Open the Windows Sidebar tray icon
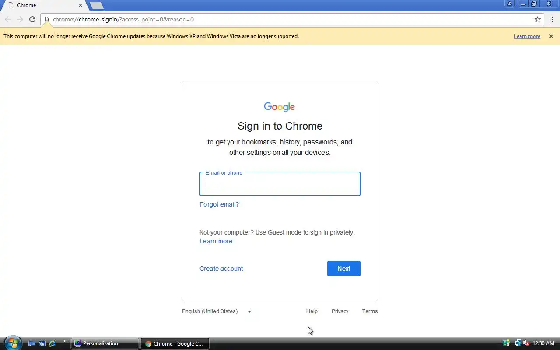Screen dimensions: 560x350 [x=506, y=343]
